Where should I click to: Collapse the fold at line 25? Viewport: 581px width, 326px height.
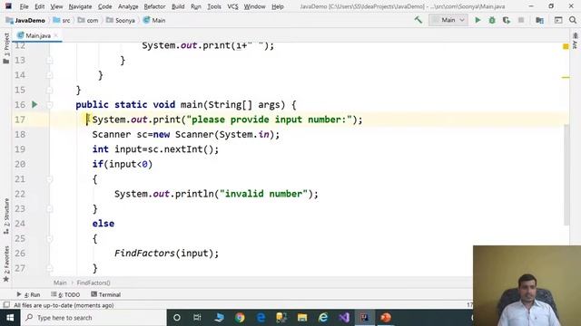(50, 239)
